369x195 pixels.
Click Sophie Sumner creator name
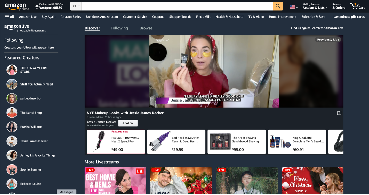coord(31,169)
